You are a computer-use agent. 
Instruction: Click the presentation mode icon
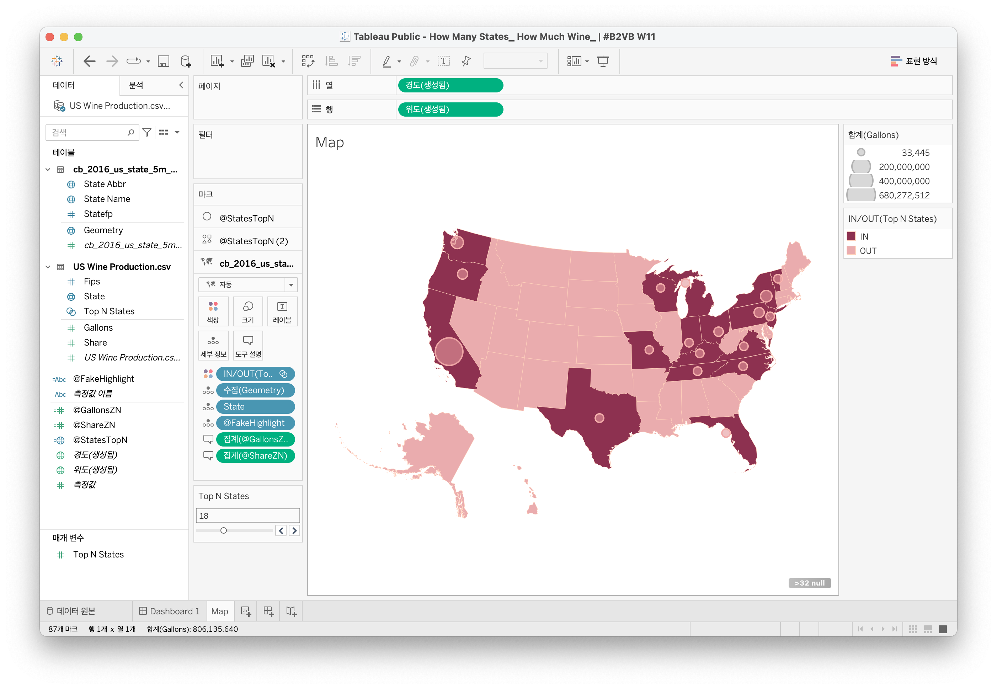click(x=603, y=61)
